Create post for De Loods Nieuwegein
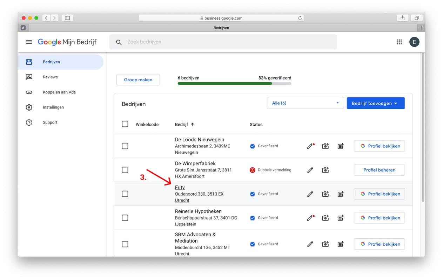This screenshot has height=280, width=443. [x=341, y=146]
